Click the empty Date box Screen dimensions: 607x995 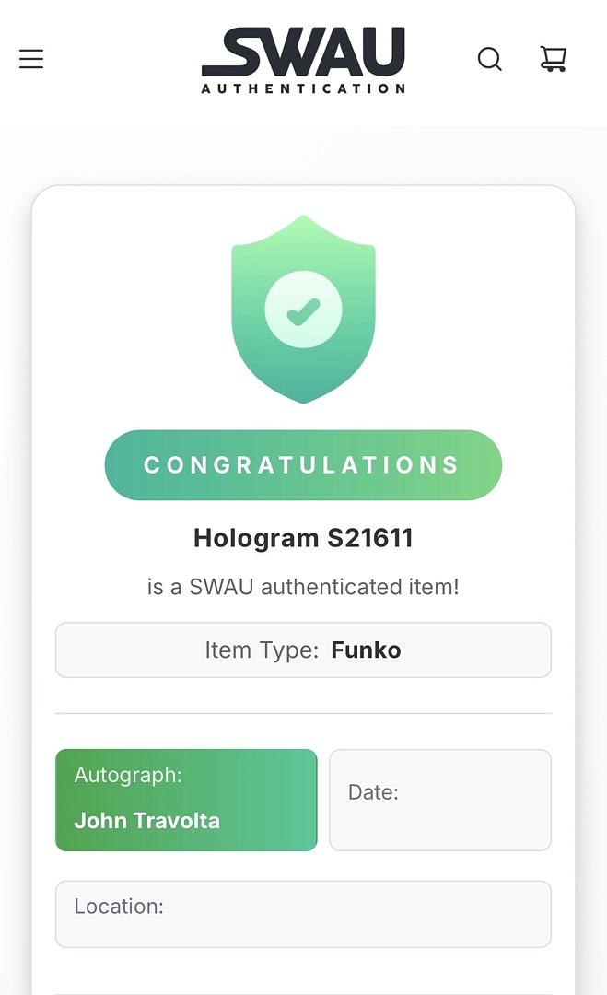pos(440,800)
